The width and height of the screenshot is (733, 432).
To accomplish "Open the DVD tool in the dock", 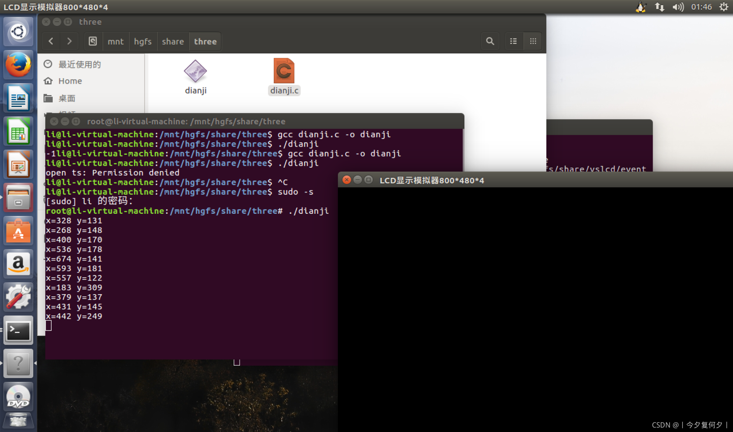I will [18, 397].
